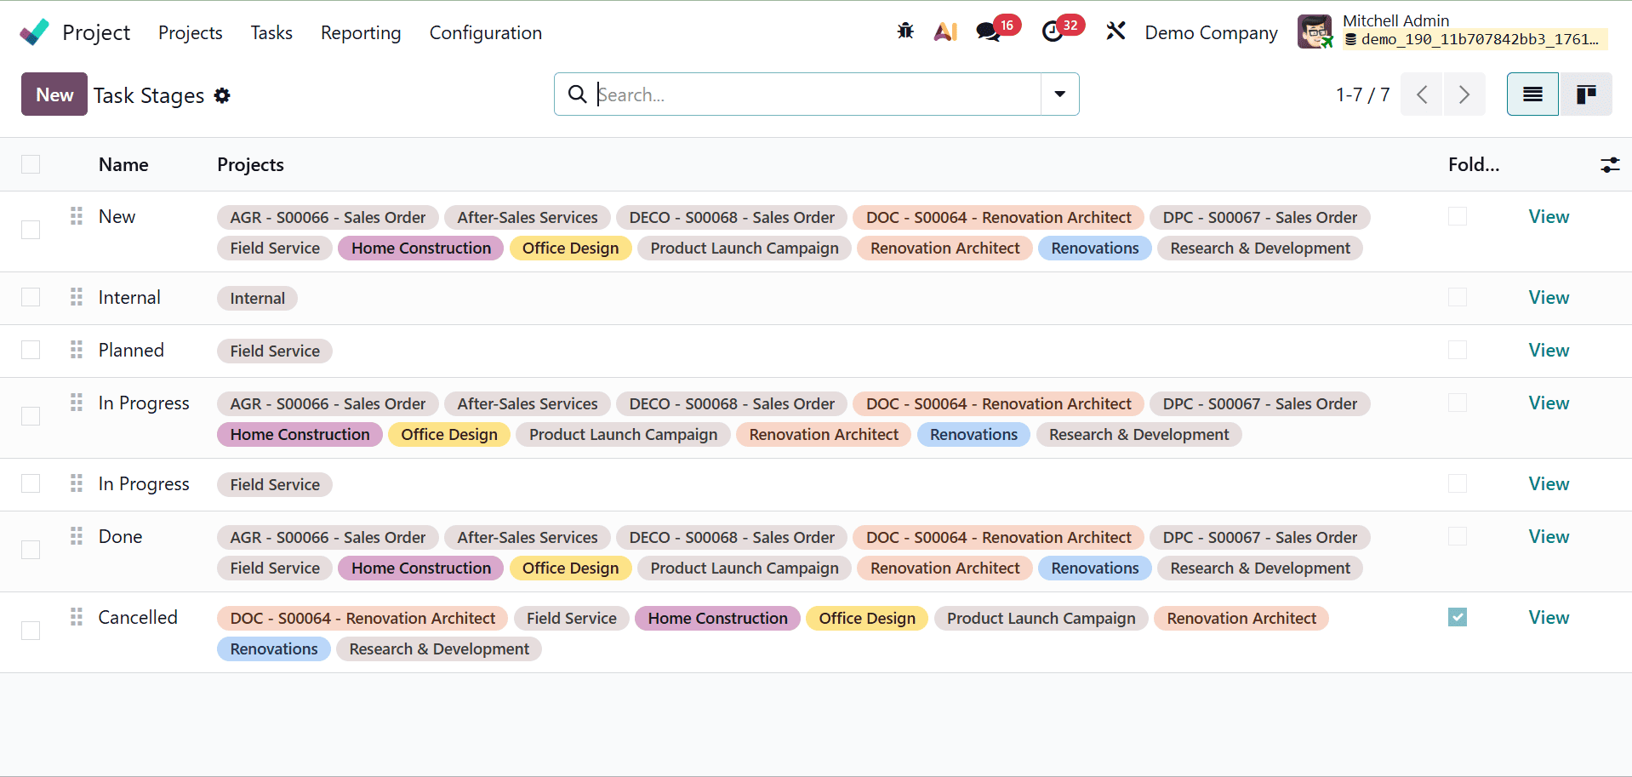Switch to kanban view icon

pyautogui.click(x=1585, y=94)
